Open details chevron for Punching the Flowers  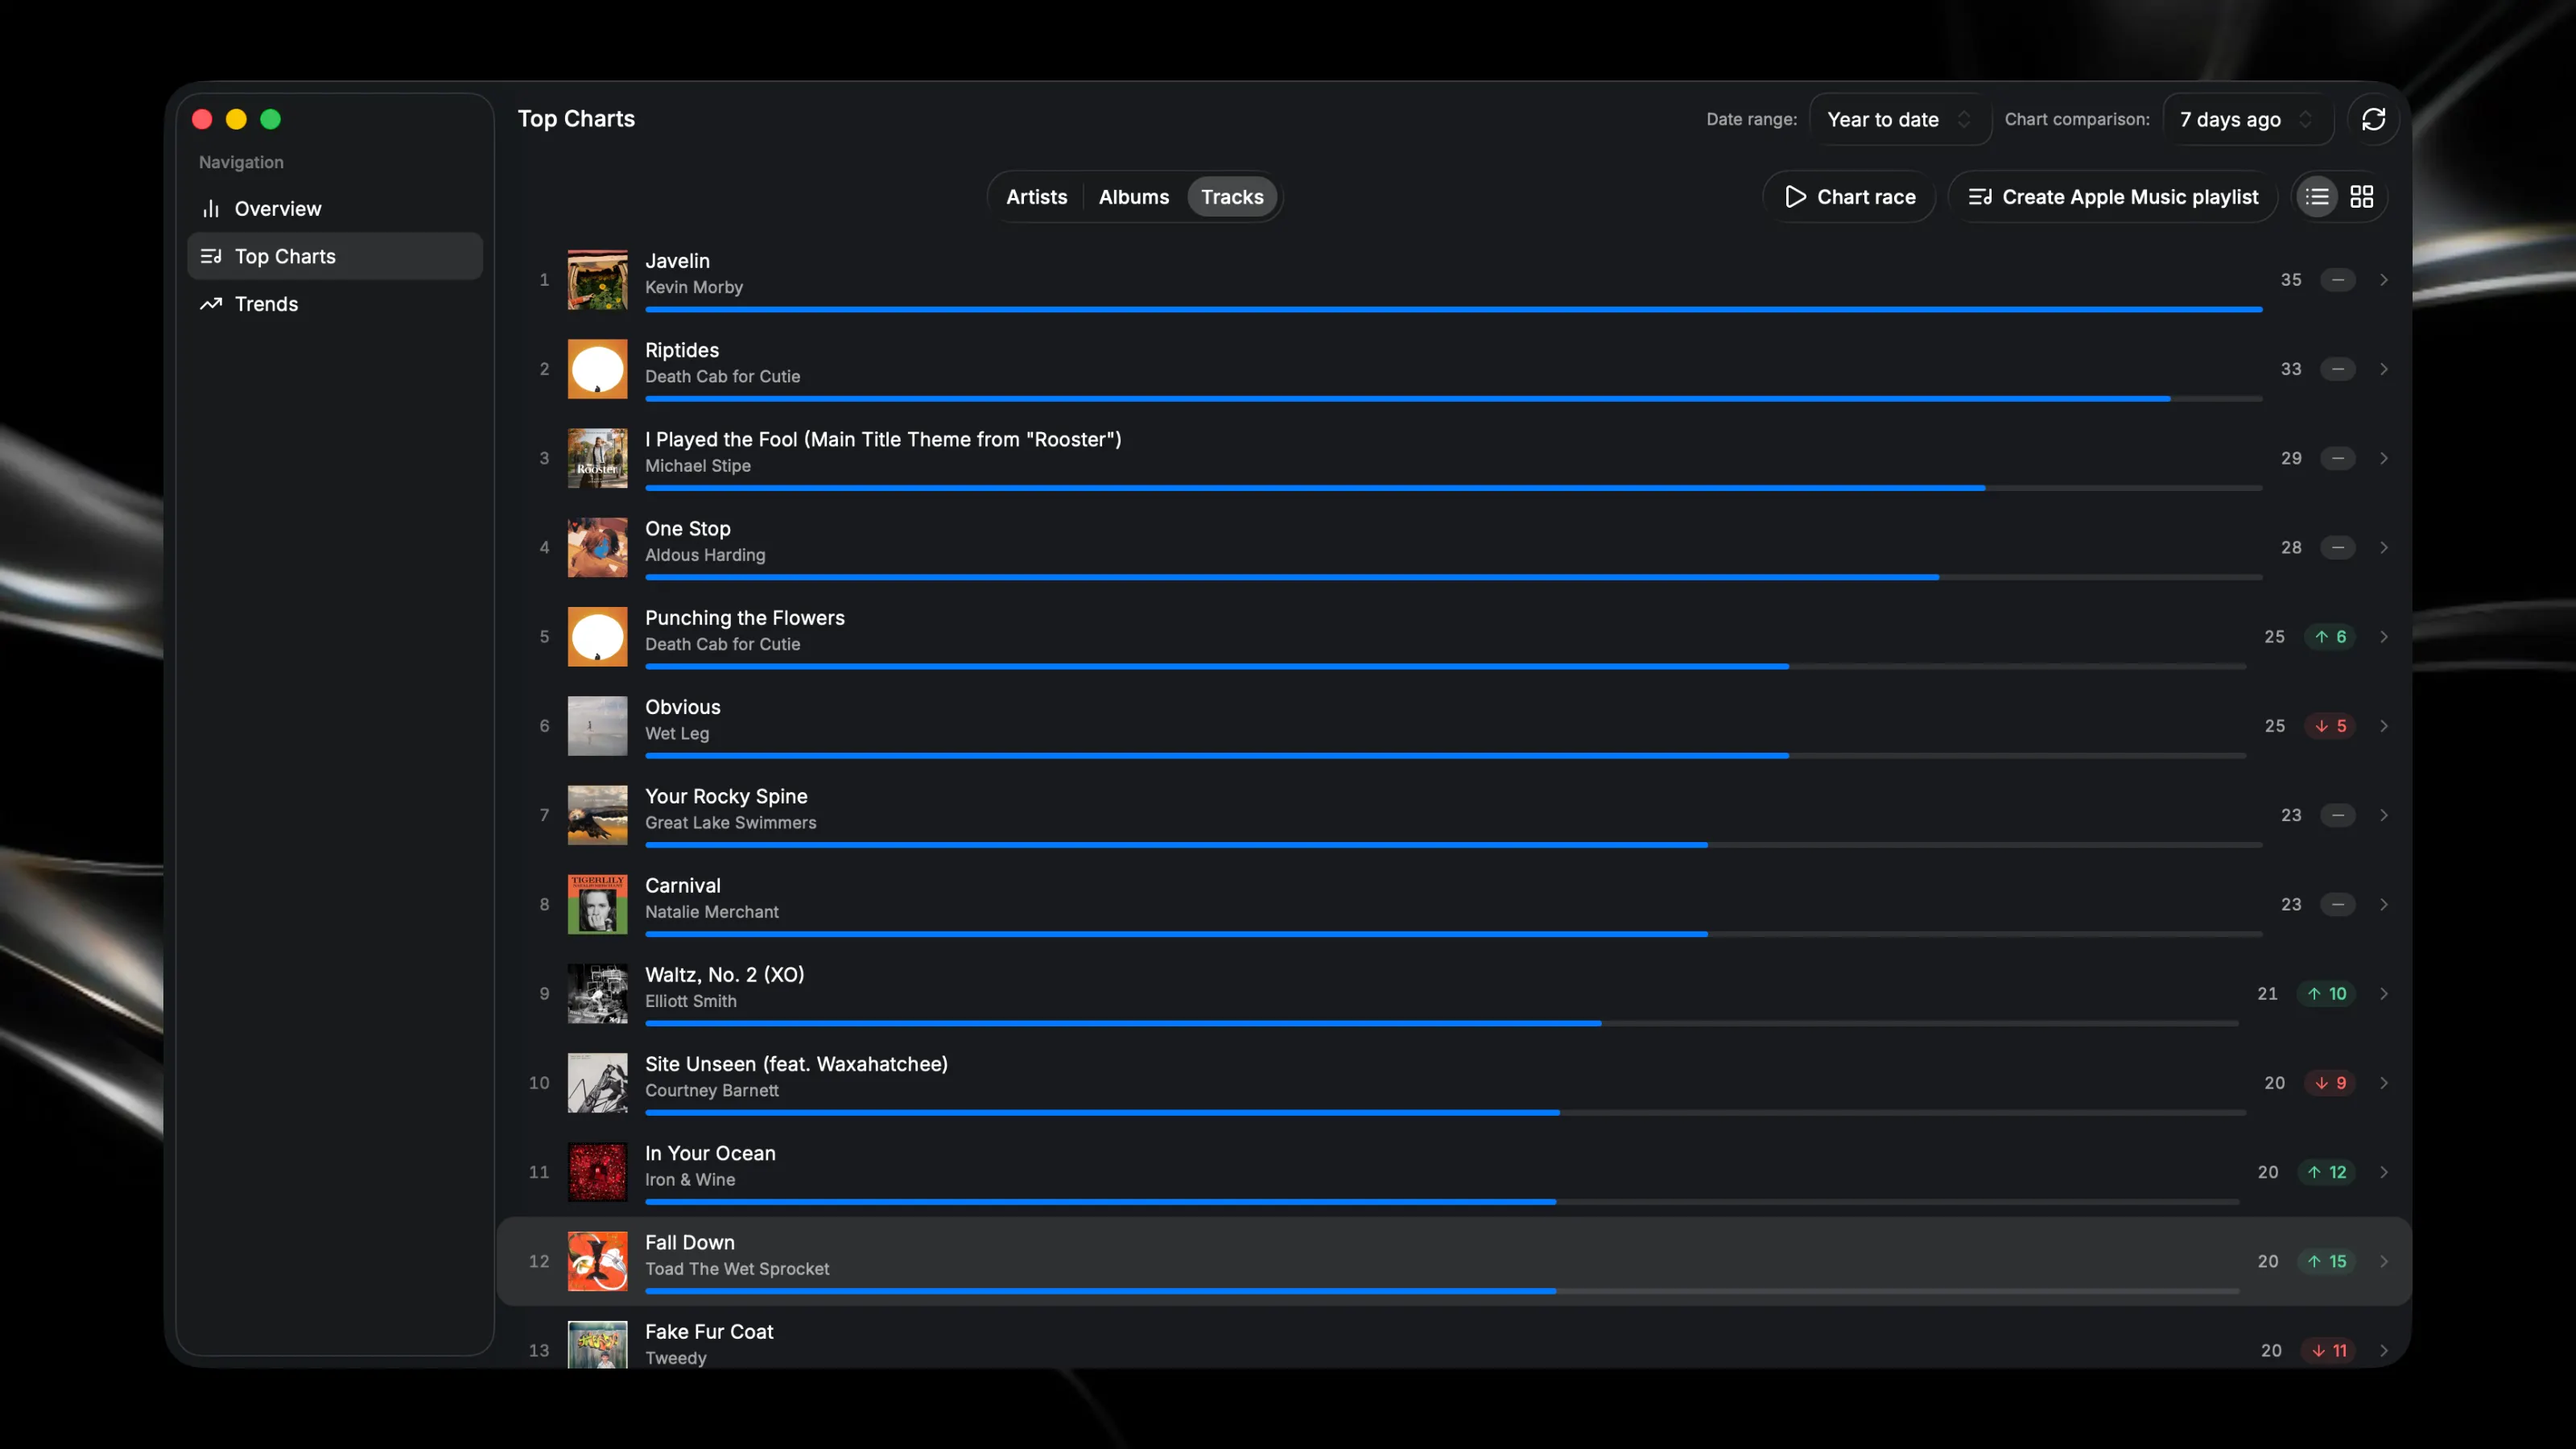click(2384, 637)
